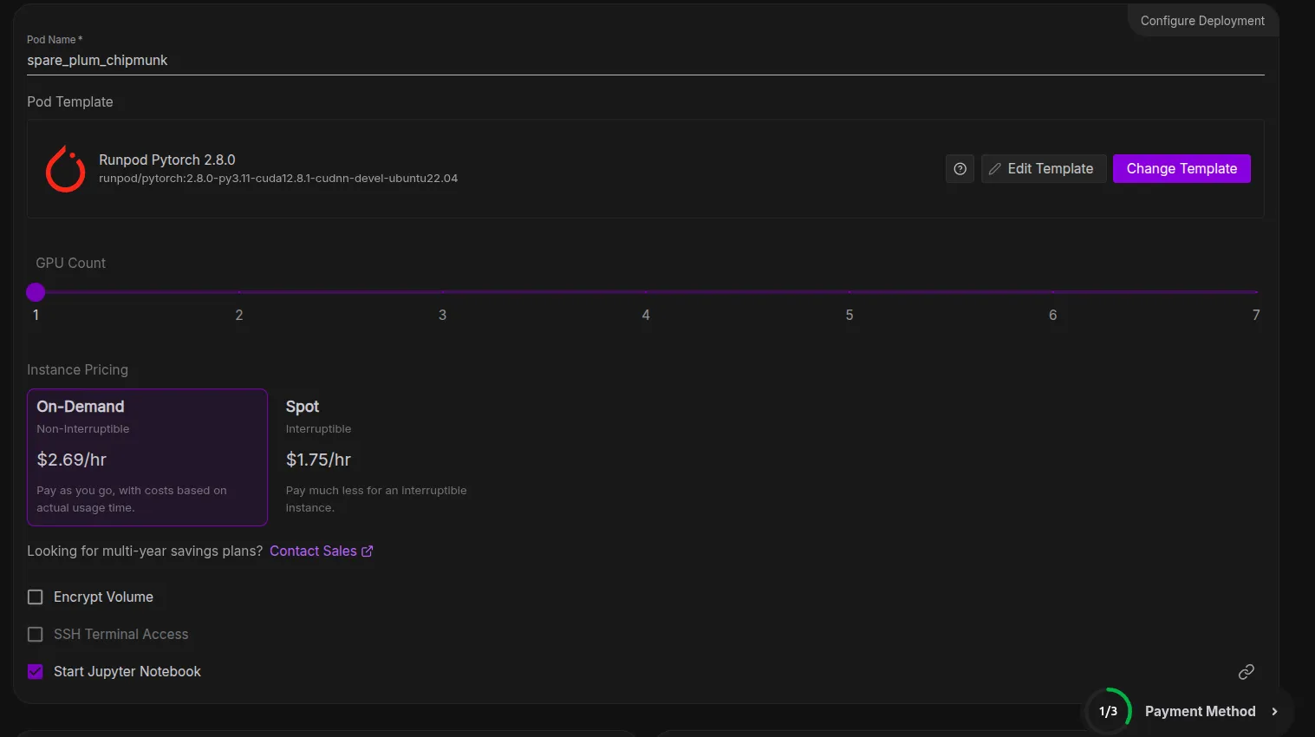Click the Payment Method step label
The height and width of the screenshot is (737, 1315).
[1200, 712]
